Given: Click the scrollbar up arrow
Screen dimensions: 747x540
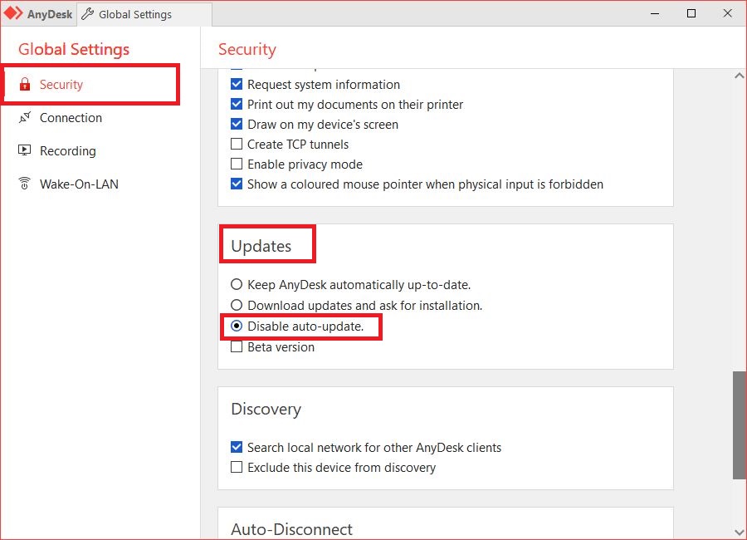Looking at the screenshot, I should [739, 76].
